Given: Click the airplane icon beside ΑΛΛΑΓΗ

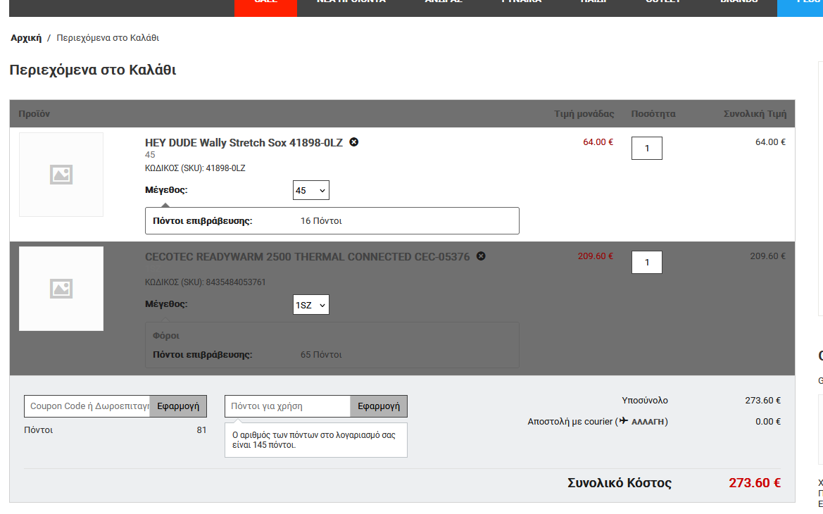Looking at the screenshot, I should (623, 420).
